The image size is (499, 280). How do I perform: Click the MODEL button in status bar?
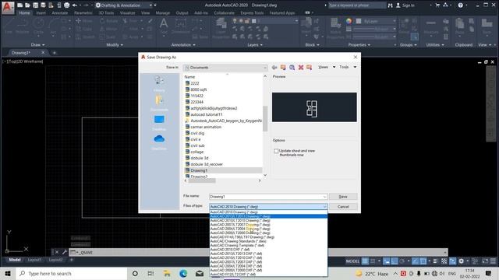(352, 261)
